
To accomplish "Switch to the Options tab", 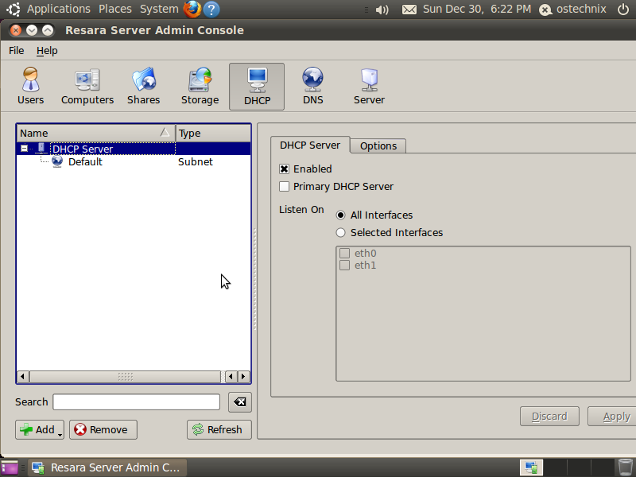I will click(x=378, y=146).
